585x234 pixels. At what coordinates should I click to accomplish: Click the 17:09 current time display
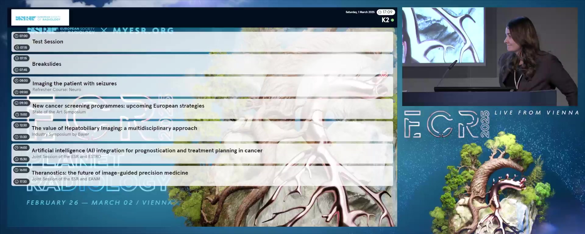point(386,12)
